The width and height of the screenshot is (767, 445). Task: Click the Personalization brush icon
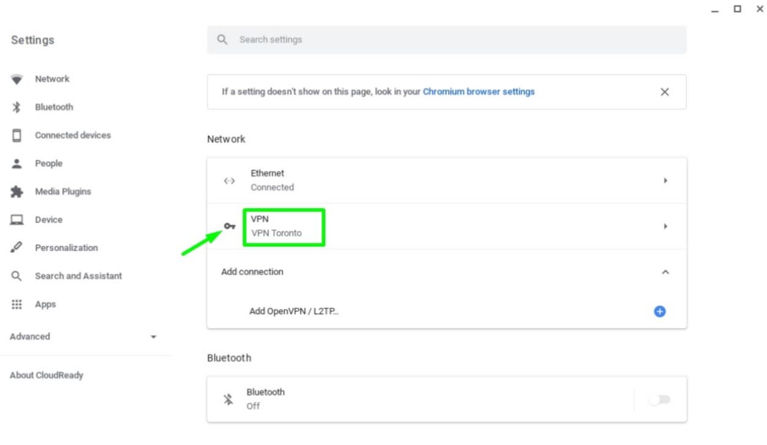(17, 248)
